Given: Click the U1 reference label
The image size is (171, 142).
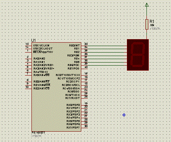Looking at the screenshot, I should click(33, 40).
